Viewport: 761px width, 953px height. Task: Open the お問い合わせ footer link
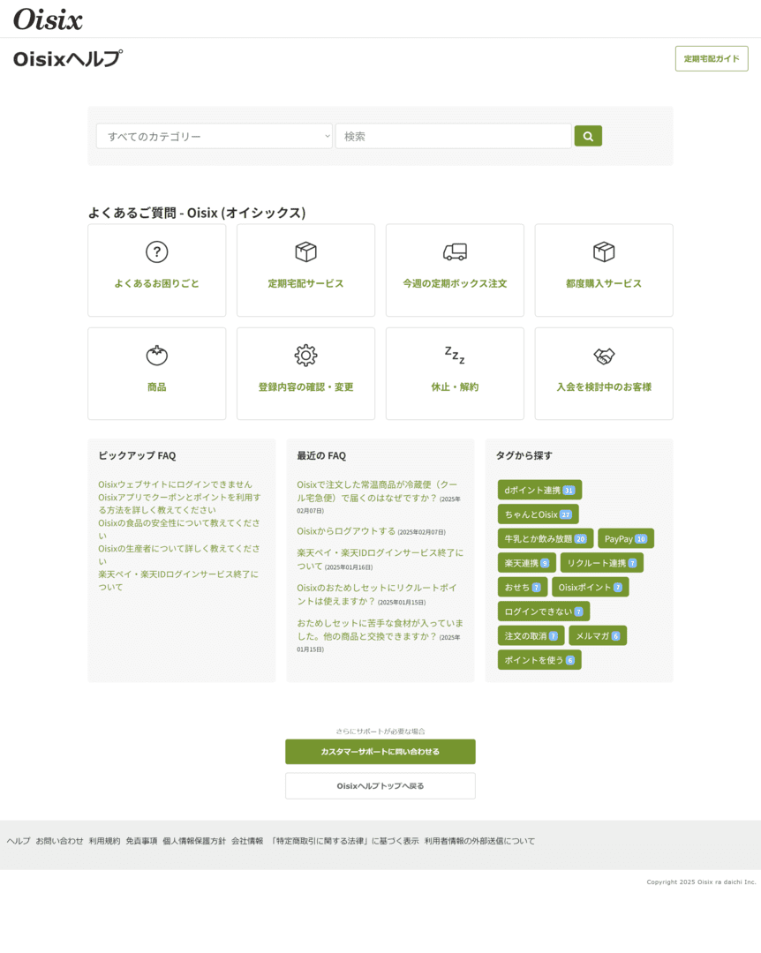point(59,841)
